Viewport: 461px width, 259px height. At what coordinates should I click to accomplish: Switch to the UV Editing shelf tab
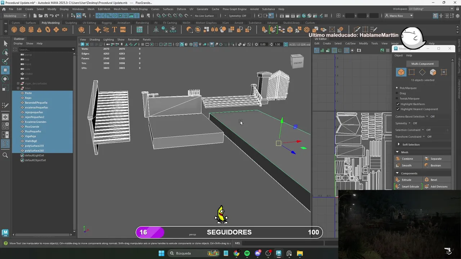click(x=89, y=23)
